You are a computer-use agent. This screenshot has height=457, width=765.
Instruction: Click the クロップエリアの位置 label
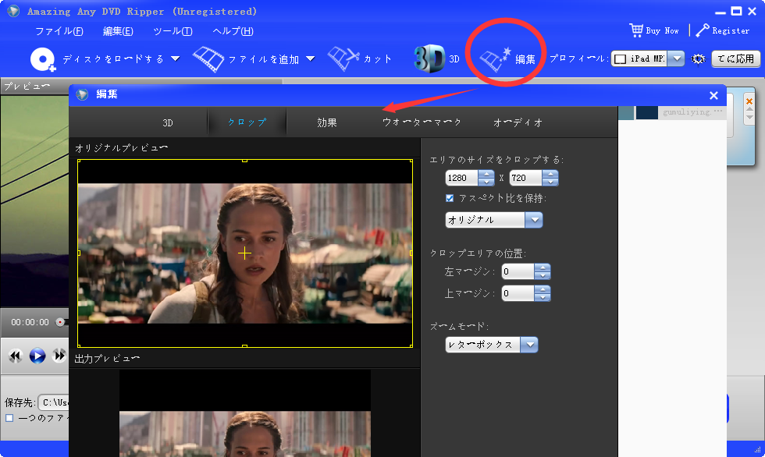(478, 253)
